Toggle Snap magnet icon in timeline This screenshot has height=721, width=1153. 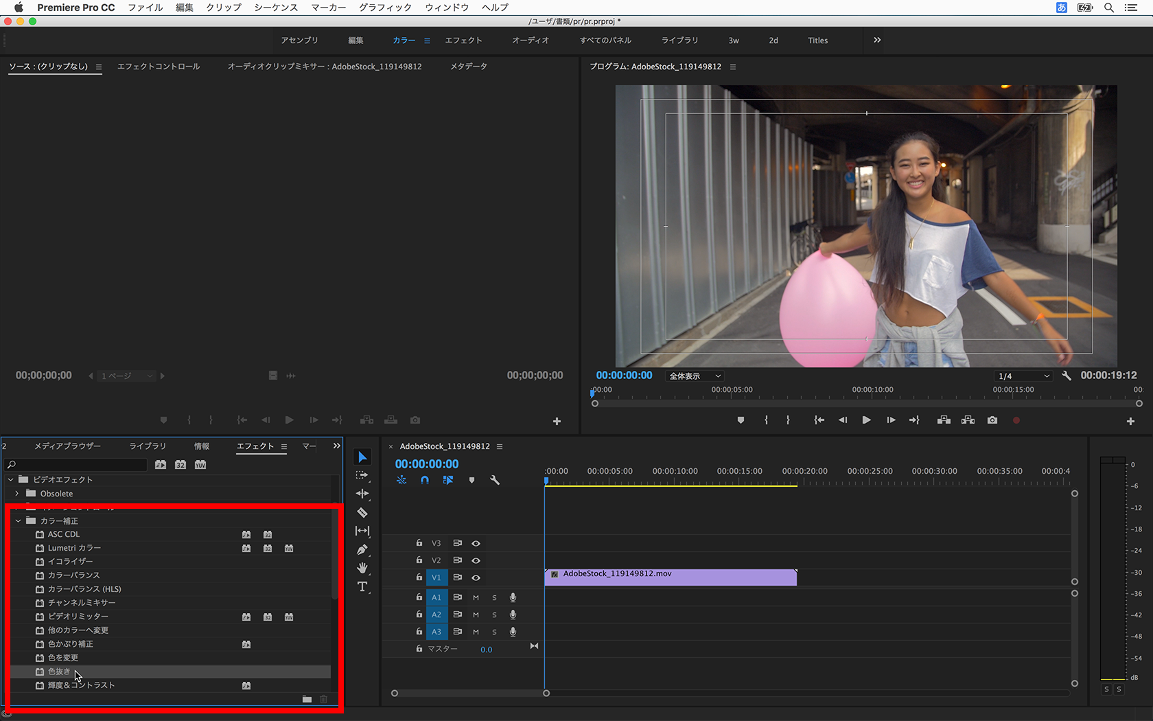(425, 480)
